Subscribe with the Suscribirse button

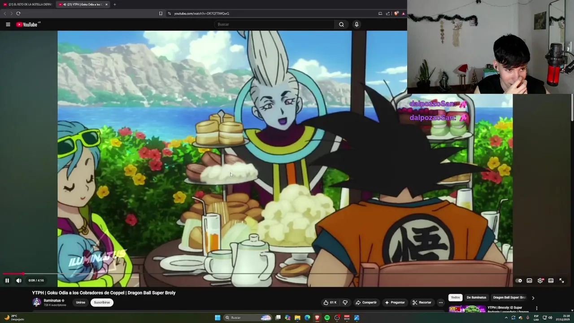click(102, 302)
